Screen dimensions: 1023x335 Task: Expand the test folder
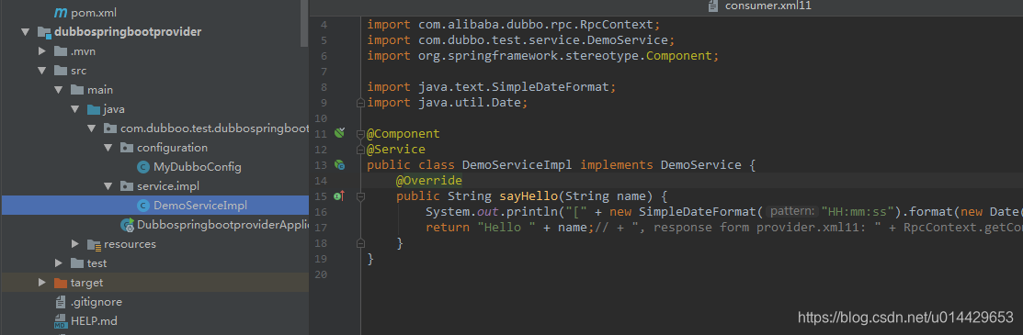coord(59,263)
